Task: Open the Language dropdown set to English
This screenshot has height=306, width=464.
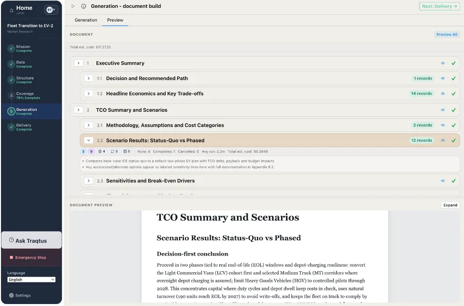Action: [x=31, y=280]
